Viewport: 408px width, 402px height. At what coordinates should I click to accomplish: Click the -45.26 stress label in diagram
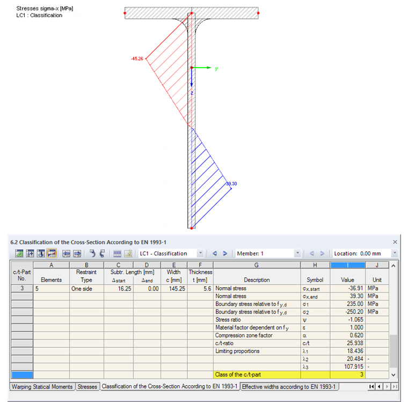click(137, 59)
